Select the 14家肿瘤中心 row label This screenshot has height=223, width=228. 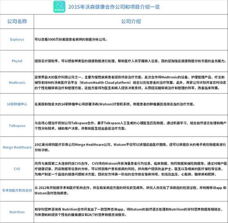click(17, 103)
